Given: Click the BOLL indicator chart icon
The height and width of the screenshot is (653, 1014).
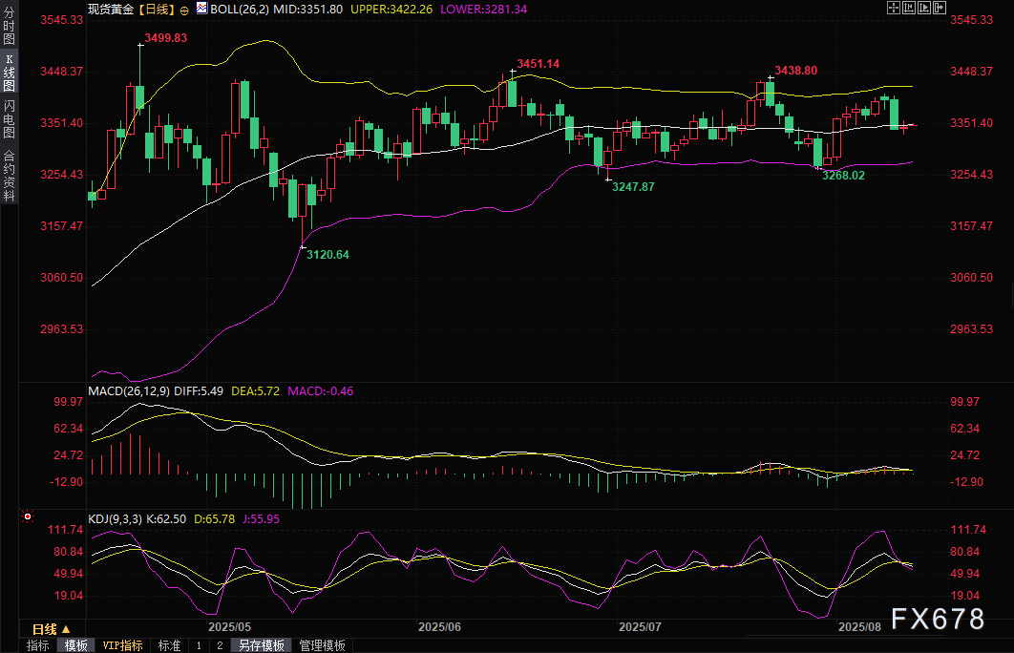Looking at the screenshot, I should 200,8.
